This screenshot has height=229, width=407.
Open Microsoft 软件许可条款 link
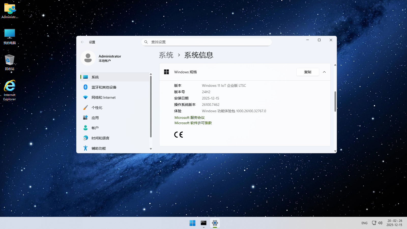coord(193,123)
